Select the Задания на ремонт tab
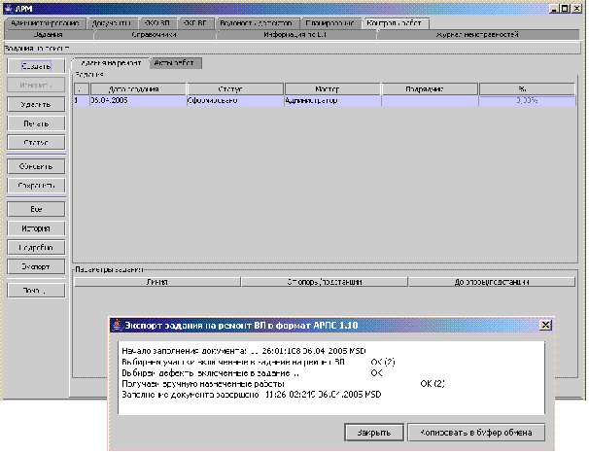 (111, 63)
